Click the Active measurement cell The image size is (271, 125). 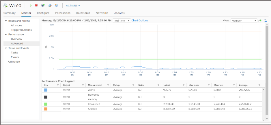click(91, 90)
